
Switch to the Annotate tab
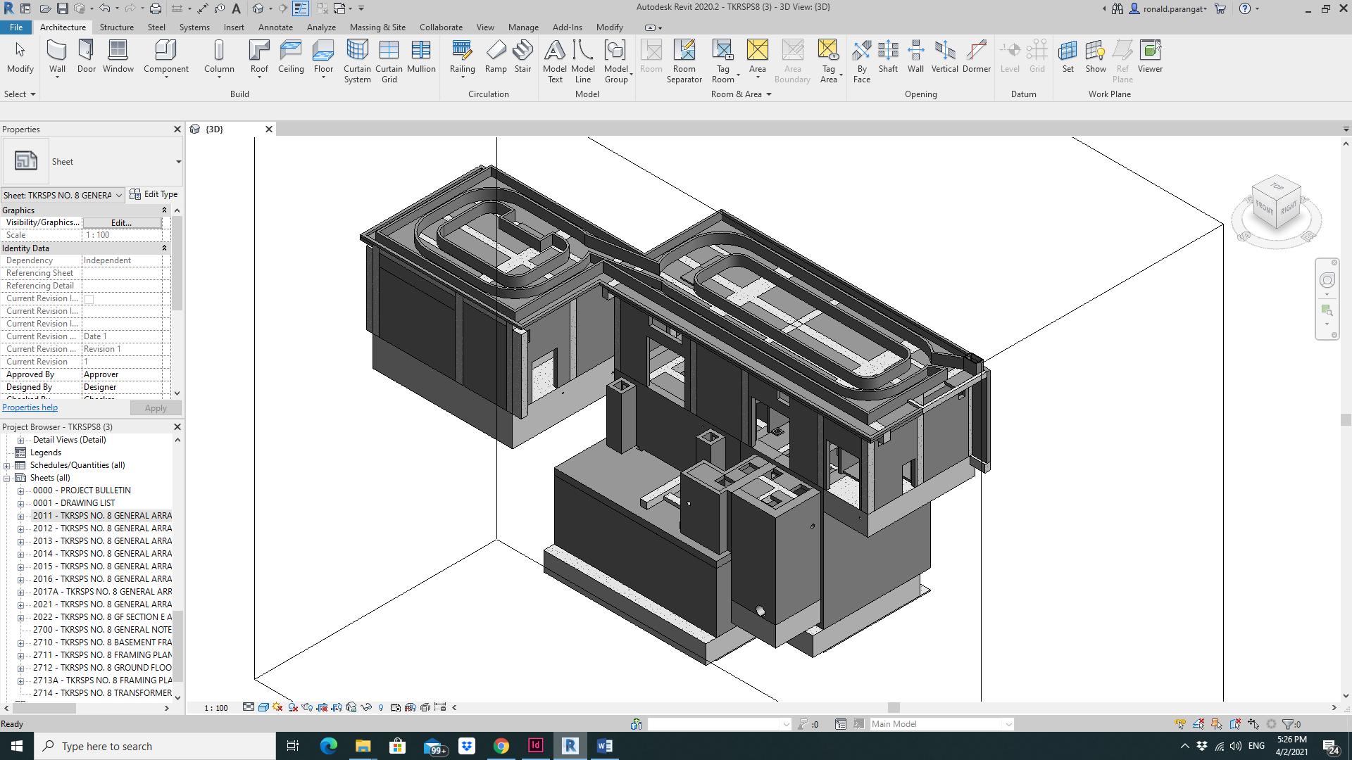pos(275,27)
